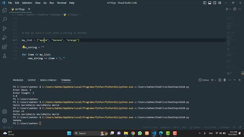Split the terminal pane
Image resolution: width=244 pixels, height=137 pixels.
220,80
